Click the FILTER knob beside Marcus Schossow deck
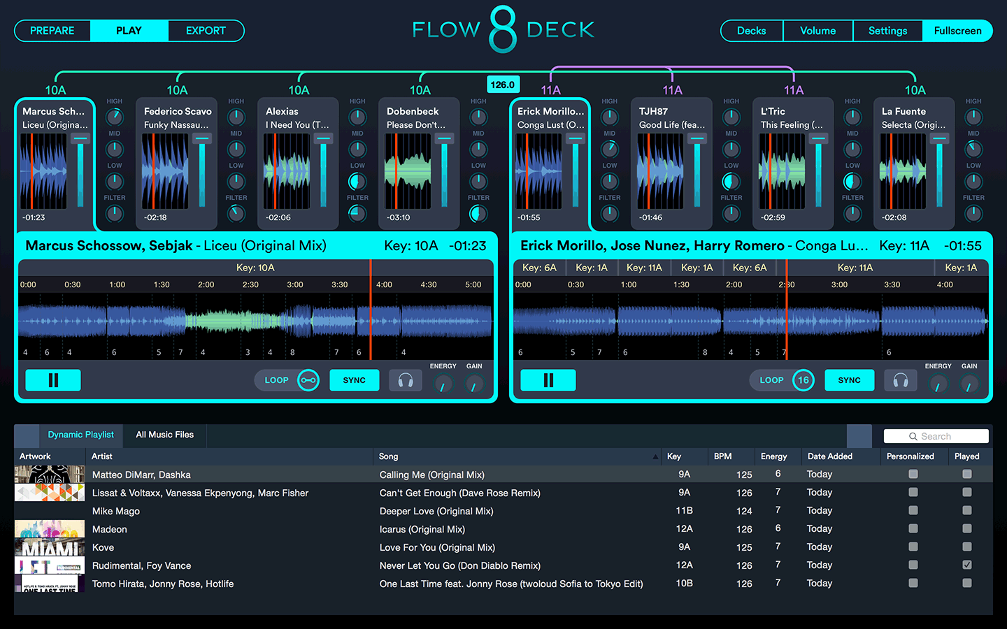This screenshot has width=1007, height=629. coord(115,213)
